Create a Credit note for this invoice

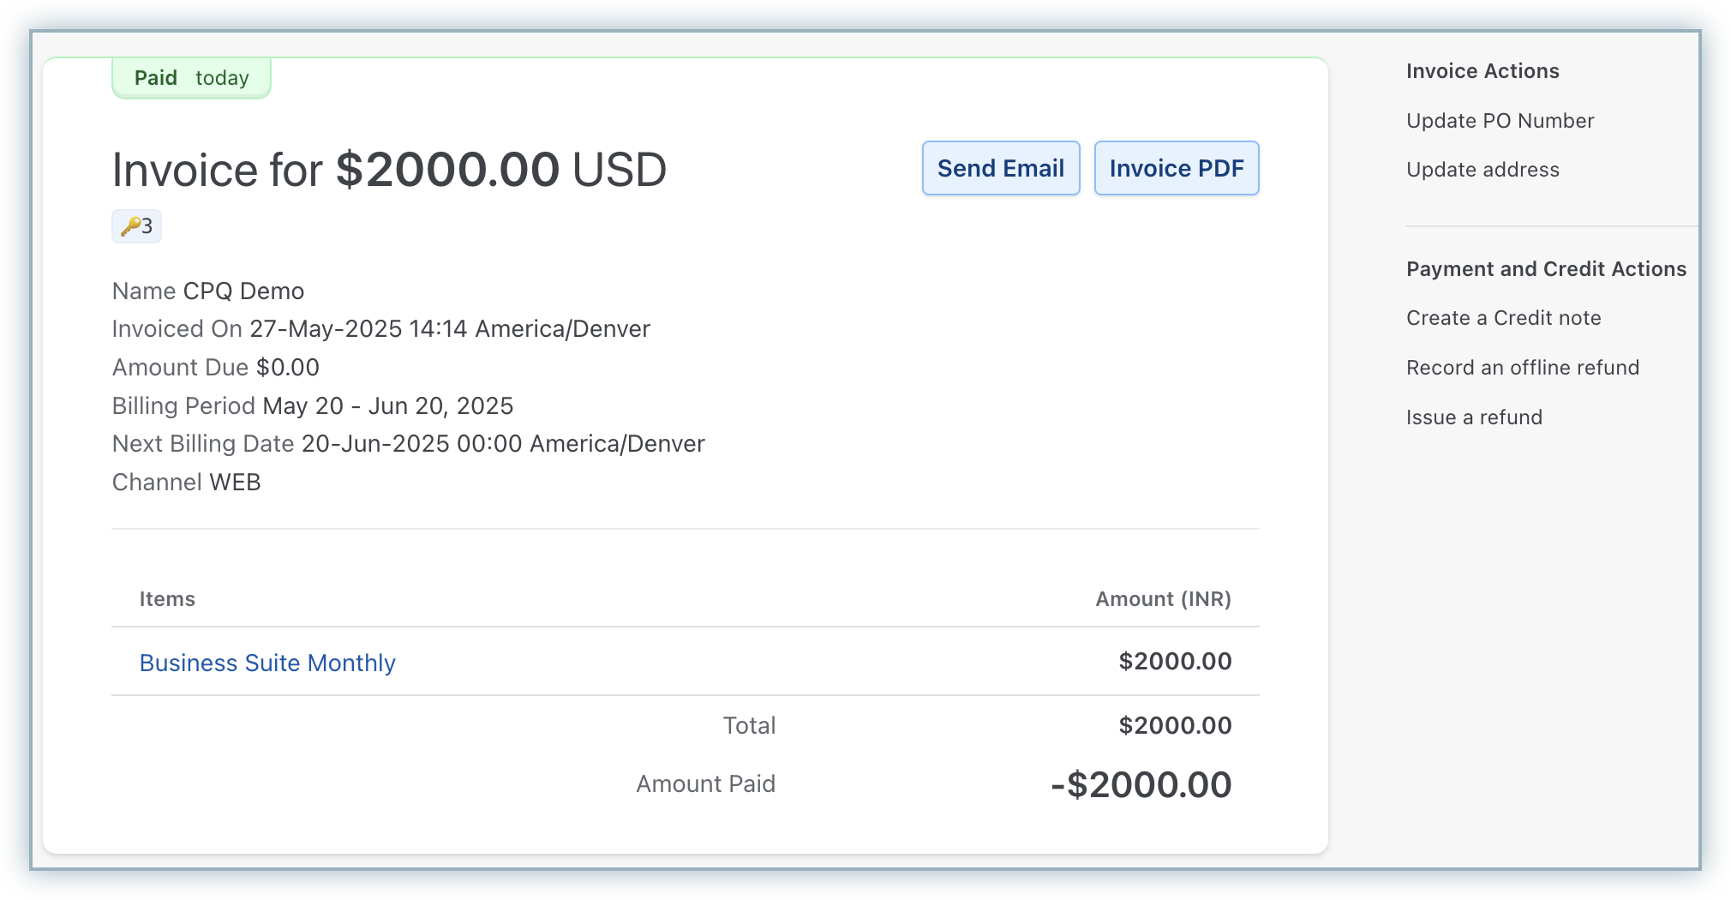tap(1503, 318)
